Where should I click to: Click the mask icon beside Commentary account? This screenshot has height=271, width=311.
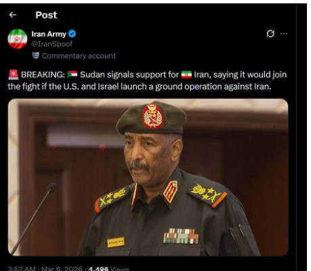(x=36, y=56)
